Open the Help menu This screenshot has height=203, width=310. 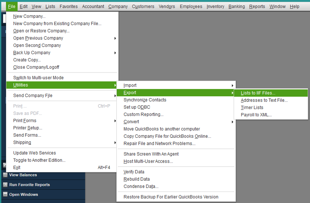(x=295, y=7)
